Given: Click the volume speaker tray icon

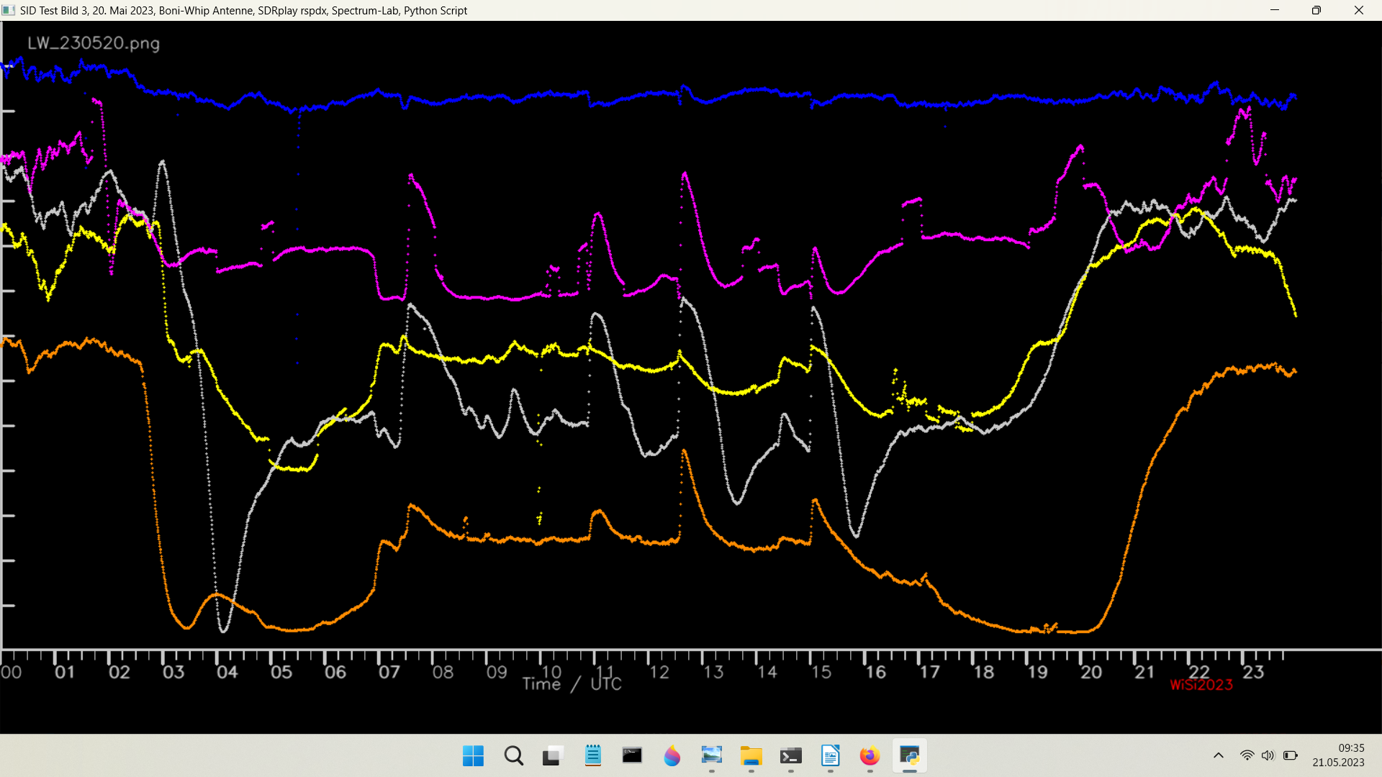Looking at the screenshot, I should [1268, 755].
